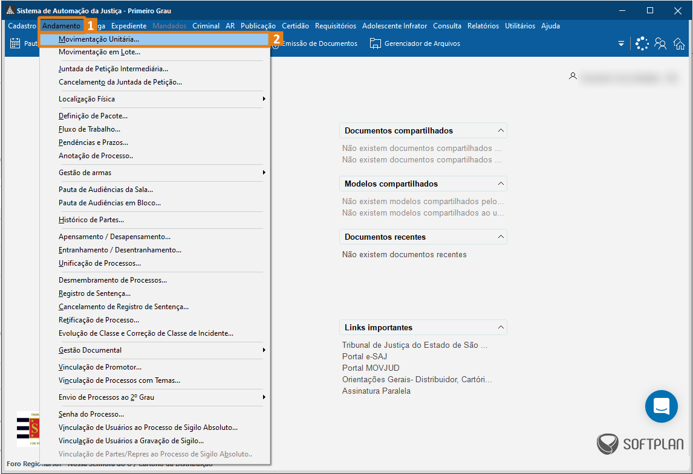Choose Entranhamento / Desentranhamento
The image size is (693, 474).
[x=155, y=250]
